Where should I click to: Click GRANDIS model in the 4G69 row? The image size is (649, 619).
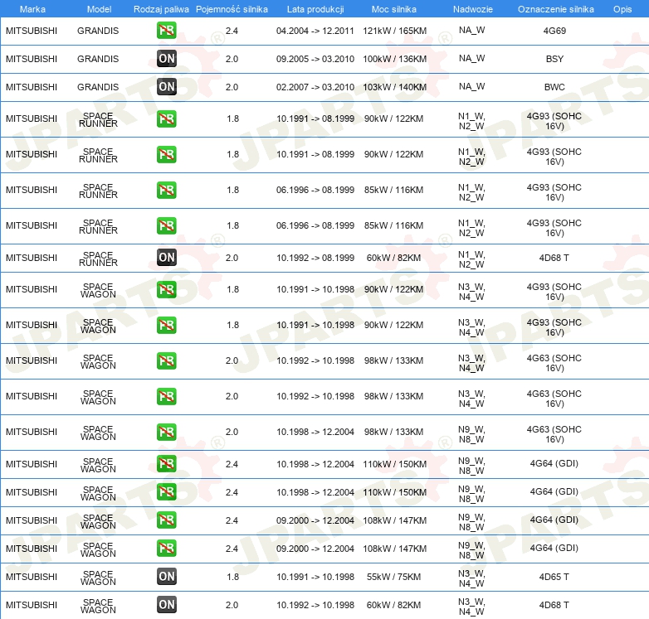click(98, 31)
